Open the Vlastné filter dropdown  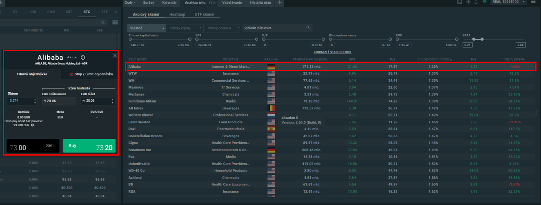coord(146,28)
